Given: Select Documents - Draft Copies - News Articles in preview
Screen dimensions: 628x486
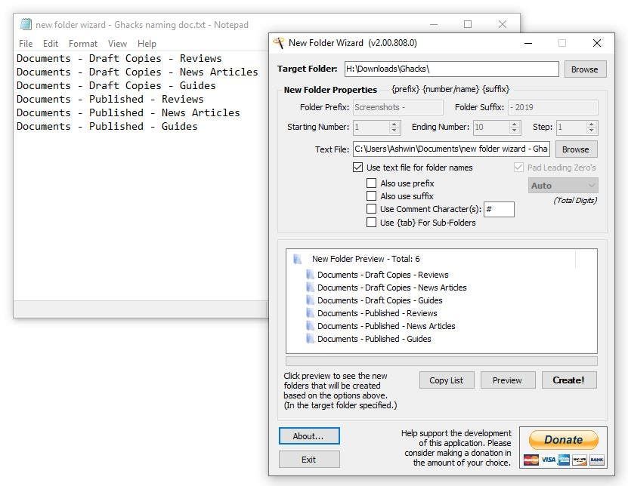Looking at the screenshot, I should click(391, 288).
